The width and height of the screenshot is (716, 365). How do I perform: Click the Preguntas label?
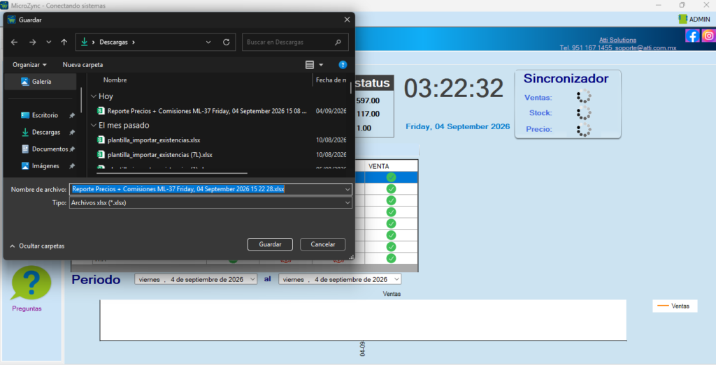click(27, 308)
